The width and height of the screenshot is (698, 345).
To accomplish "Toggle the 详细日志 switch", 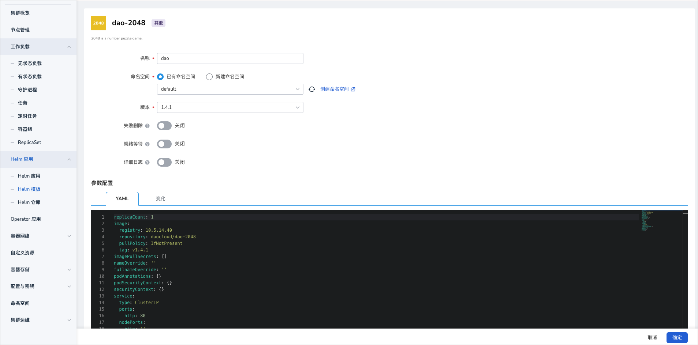I will 164,162.
